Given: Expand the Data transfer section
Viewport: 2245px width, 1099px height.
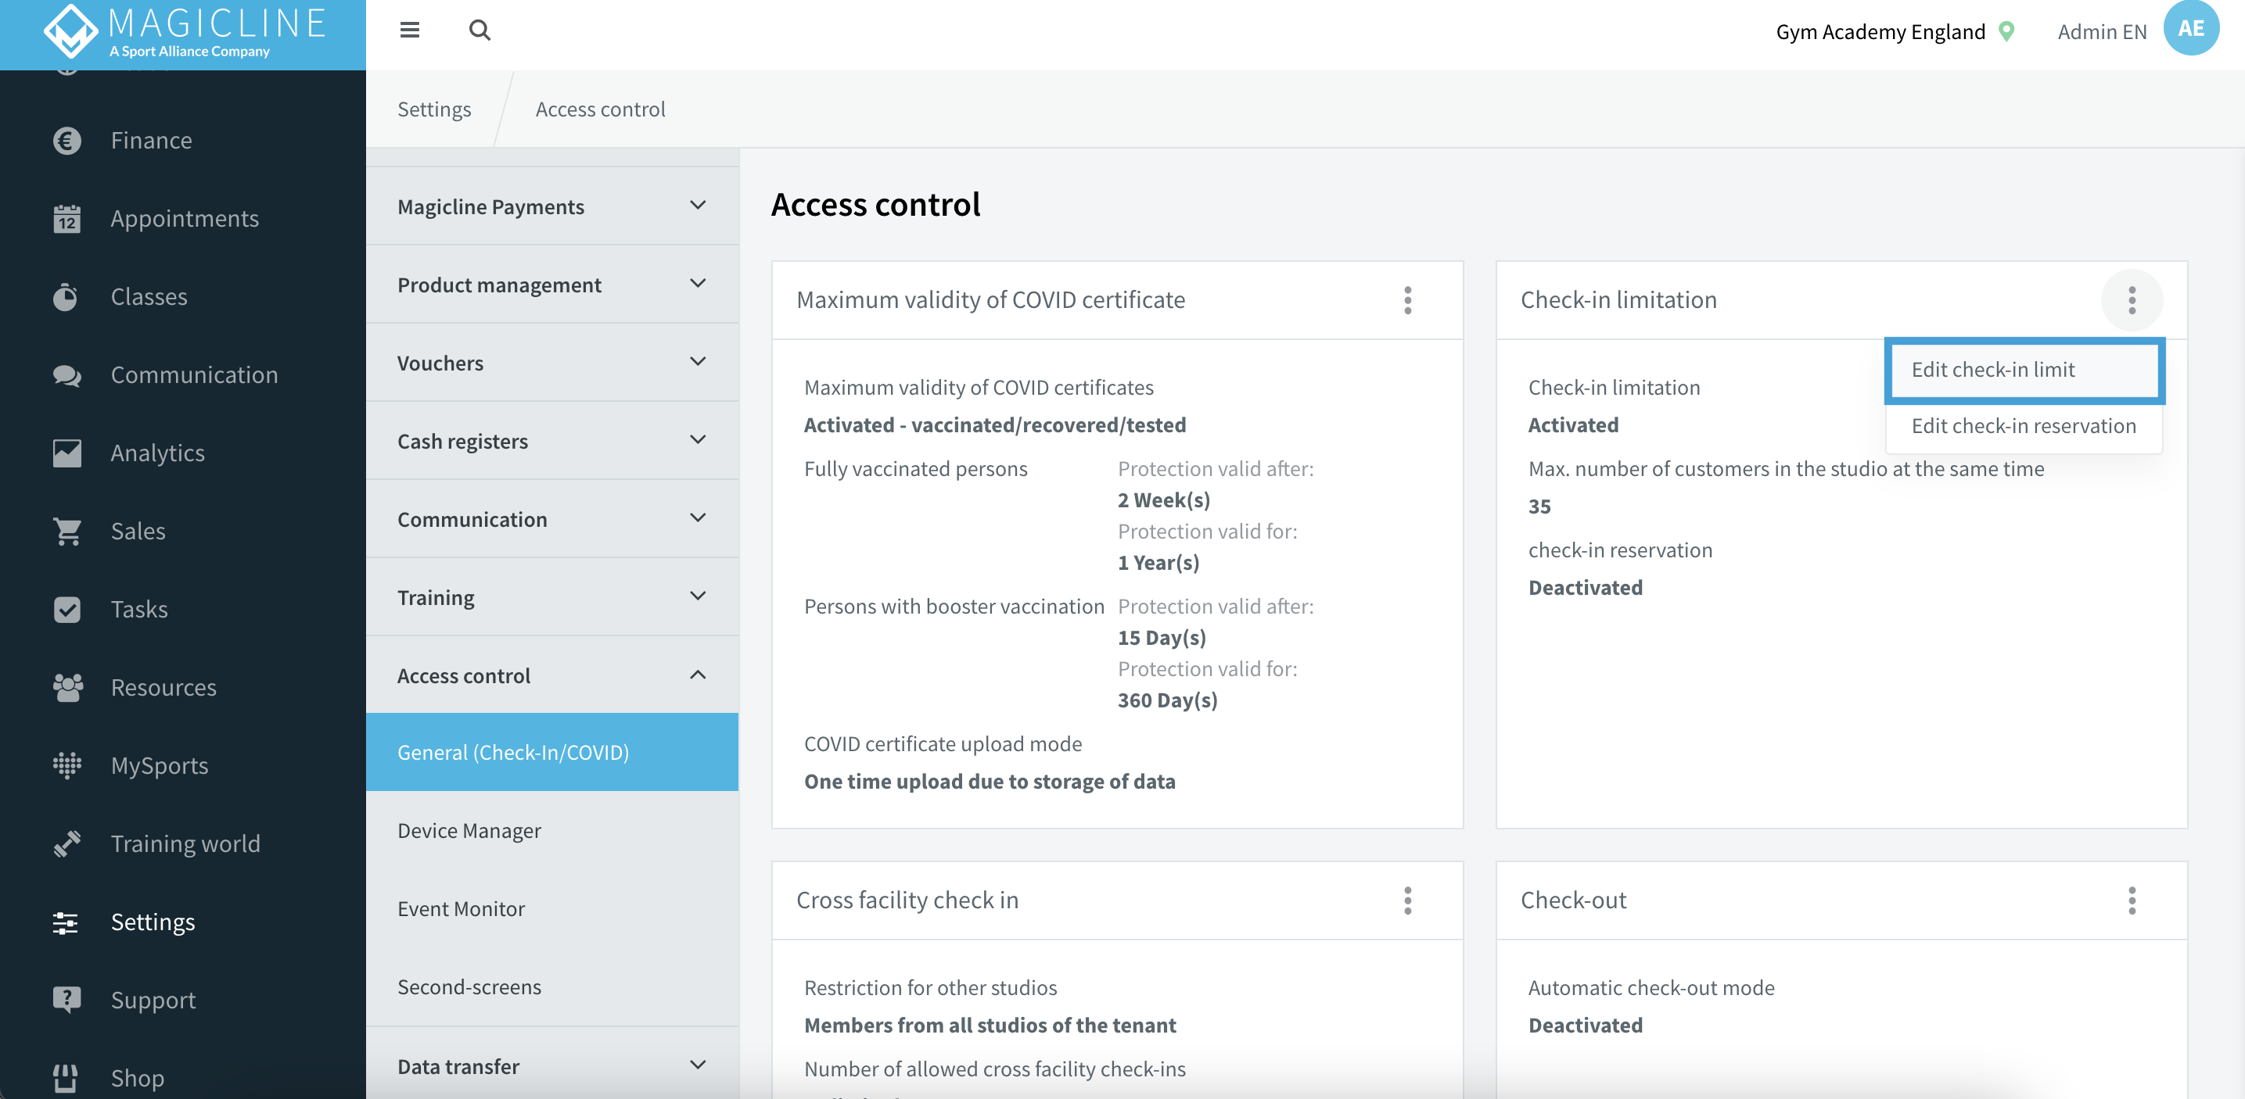Looking at the screenshot, I should [552, 1066].
